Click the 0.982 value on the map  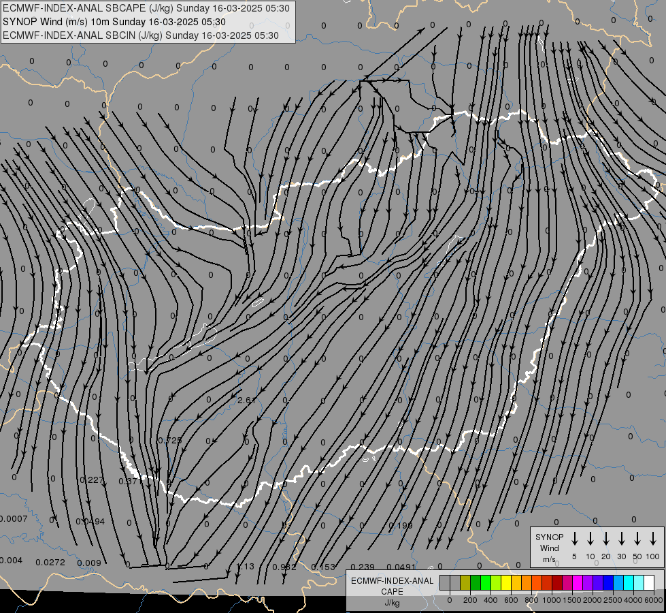(284, 567)
